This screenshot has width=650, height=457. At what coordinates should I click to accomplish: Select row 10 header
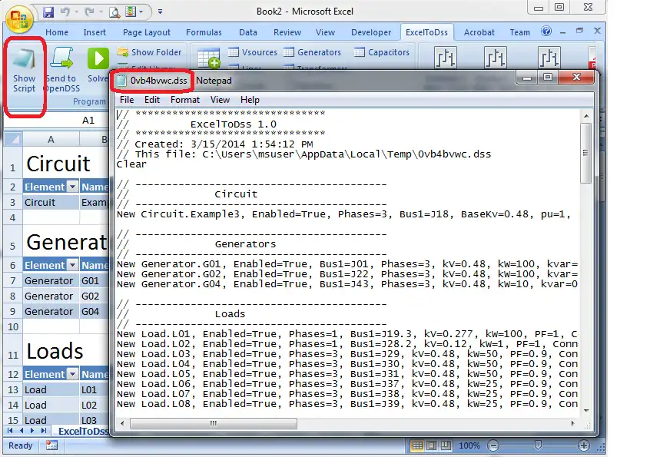(x=13, y=326)
